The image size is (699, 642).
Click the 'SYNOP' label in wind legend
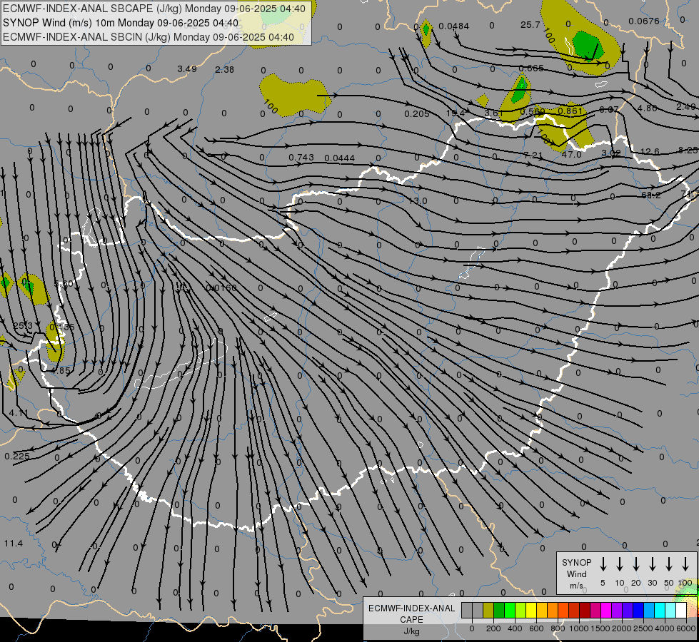pyautogui.click(x=576, y=563)
